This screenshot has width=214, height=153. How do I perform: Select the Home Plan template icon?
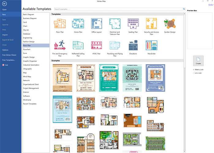coord(78,24)
